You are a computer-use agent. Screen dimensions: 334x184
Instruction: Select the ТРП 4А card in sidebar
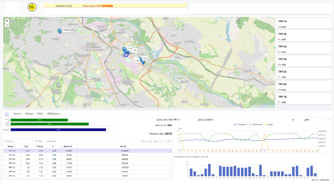304,61
